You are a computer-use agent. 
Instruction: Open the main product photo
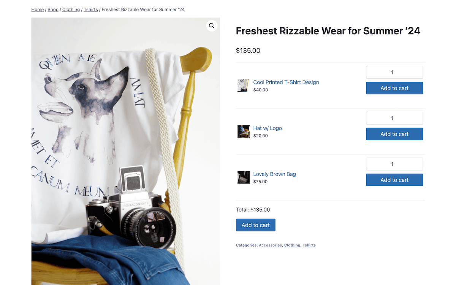click(x=126, y=151)
